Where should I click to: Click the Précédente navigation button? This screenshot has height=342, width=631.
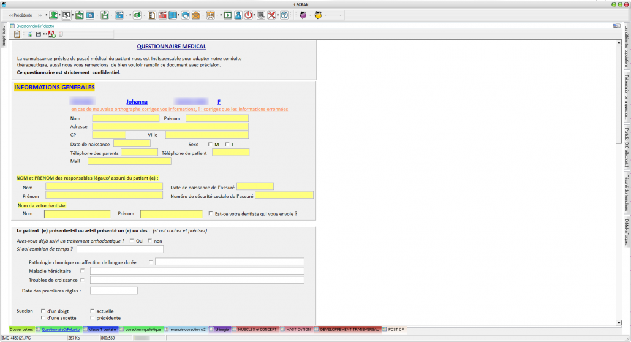coord(20,15)
